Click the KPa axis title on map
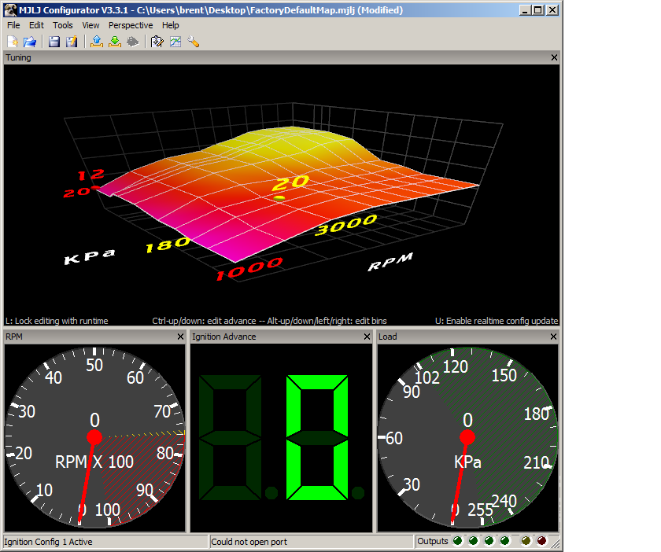Viewport: 661px width, 552px height. point(90,256)
